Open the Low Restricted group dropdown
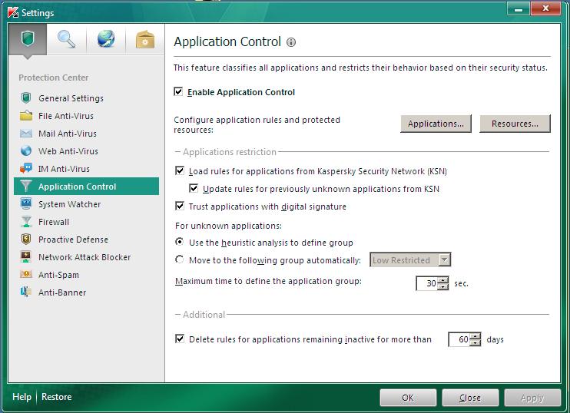The image size is (570, 413). pyautogui.click(x=443, y=260)
